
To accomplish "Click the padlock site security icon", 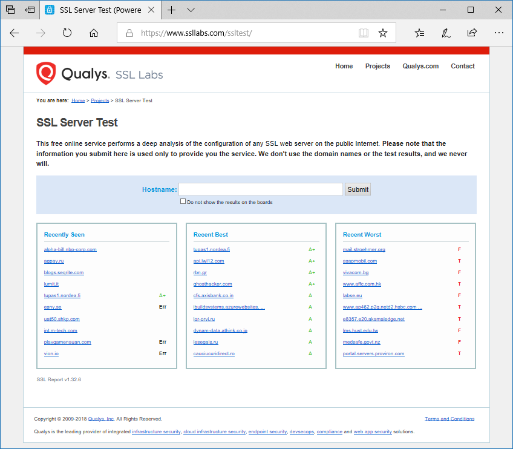I will [x=129, y=33].
